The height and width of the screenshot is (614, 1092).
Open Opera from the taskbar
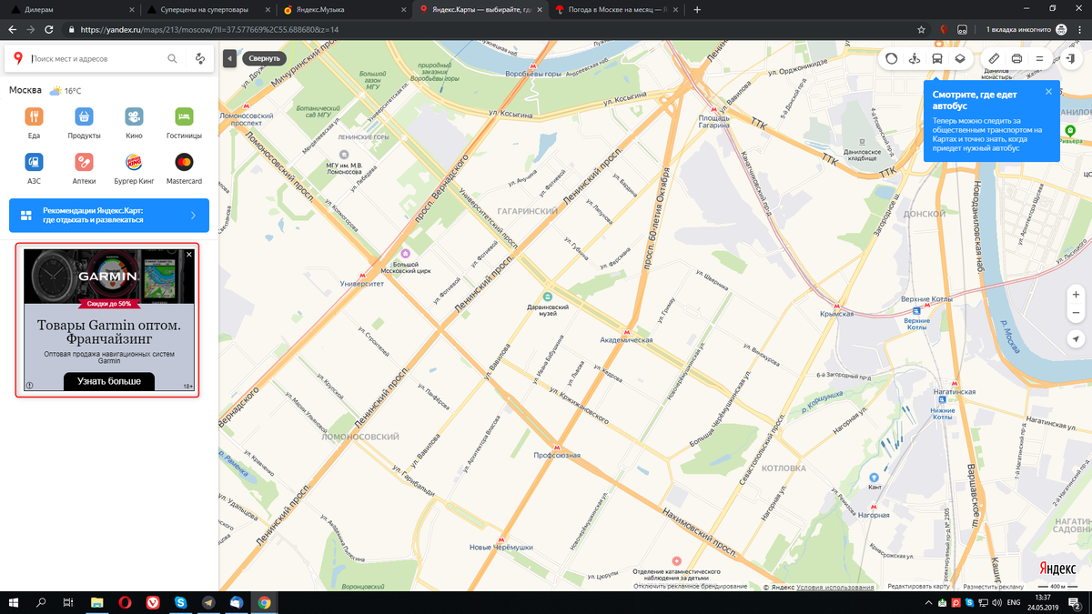click(124, 602)
